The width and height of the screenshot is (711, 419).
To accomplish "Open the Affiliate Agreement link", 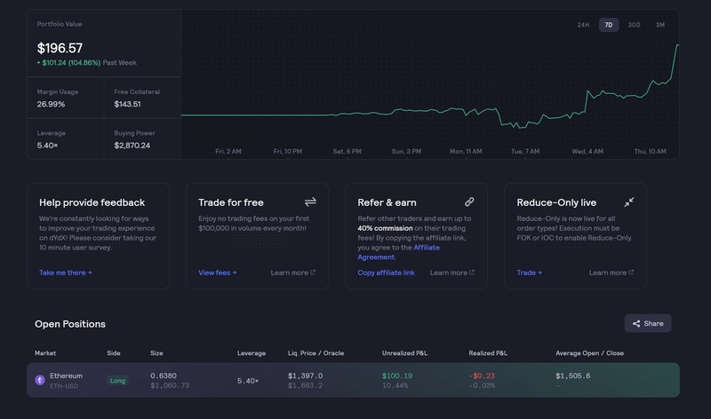I will 398,252.
